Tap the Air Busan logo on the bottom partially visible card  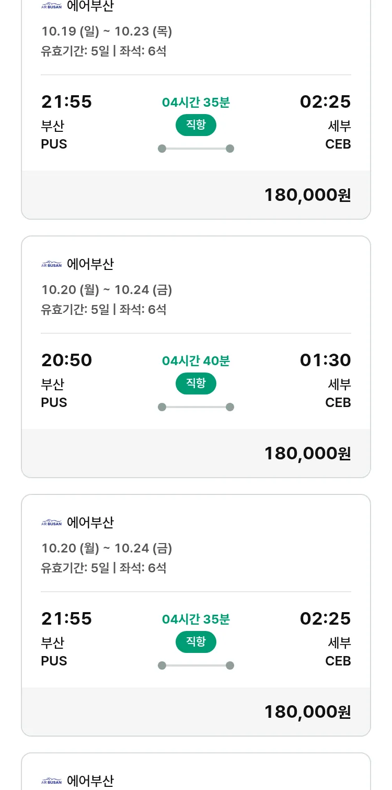click(51, 782)
